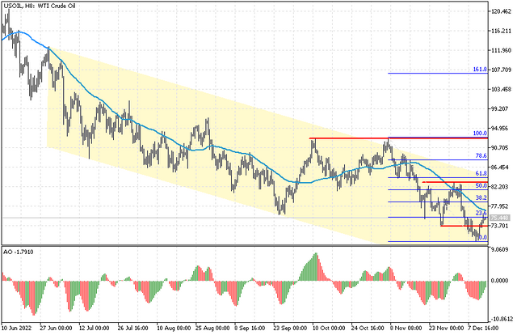Screen dimensions: 517x335
Task: Select the 50.0 Fibonacci retracement label
Action: coord(481,185)
